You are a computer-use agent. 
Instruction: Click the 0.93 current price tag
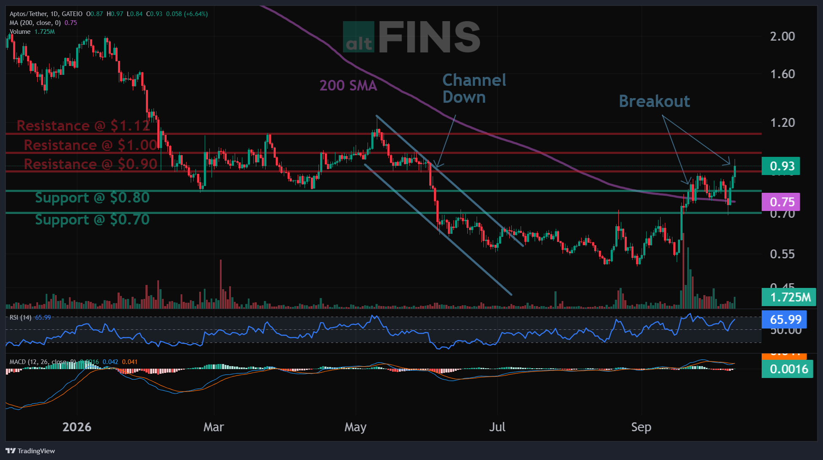click(781, 166)
